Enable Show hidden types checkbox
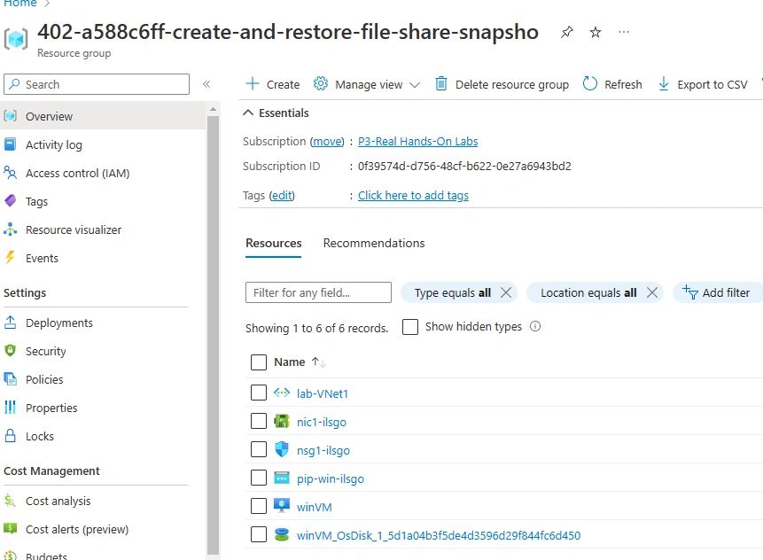763x560 pixels. [410, 327]
